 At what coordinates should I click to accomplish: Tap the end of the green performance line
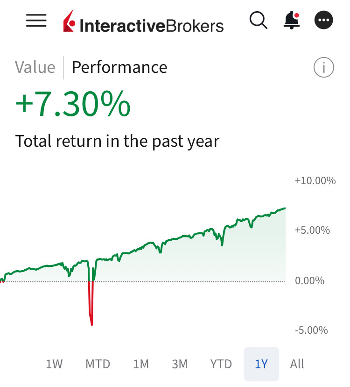[284, 208]
